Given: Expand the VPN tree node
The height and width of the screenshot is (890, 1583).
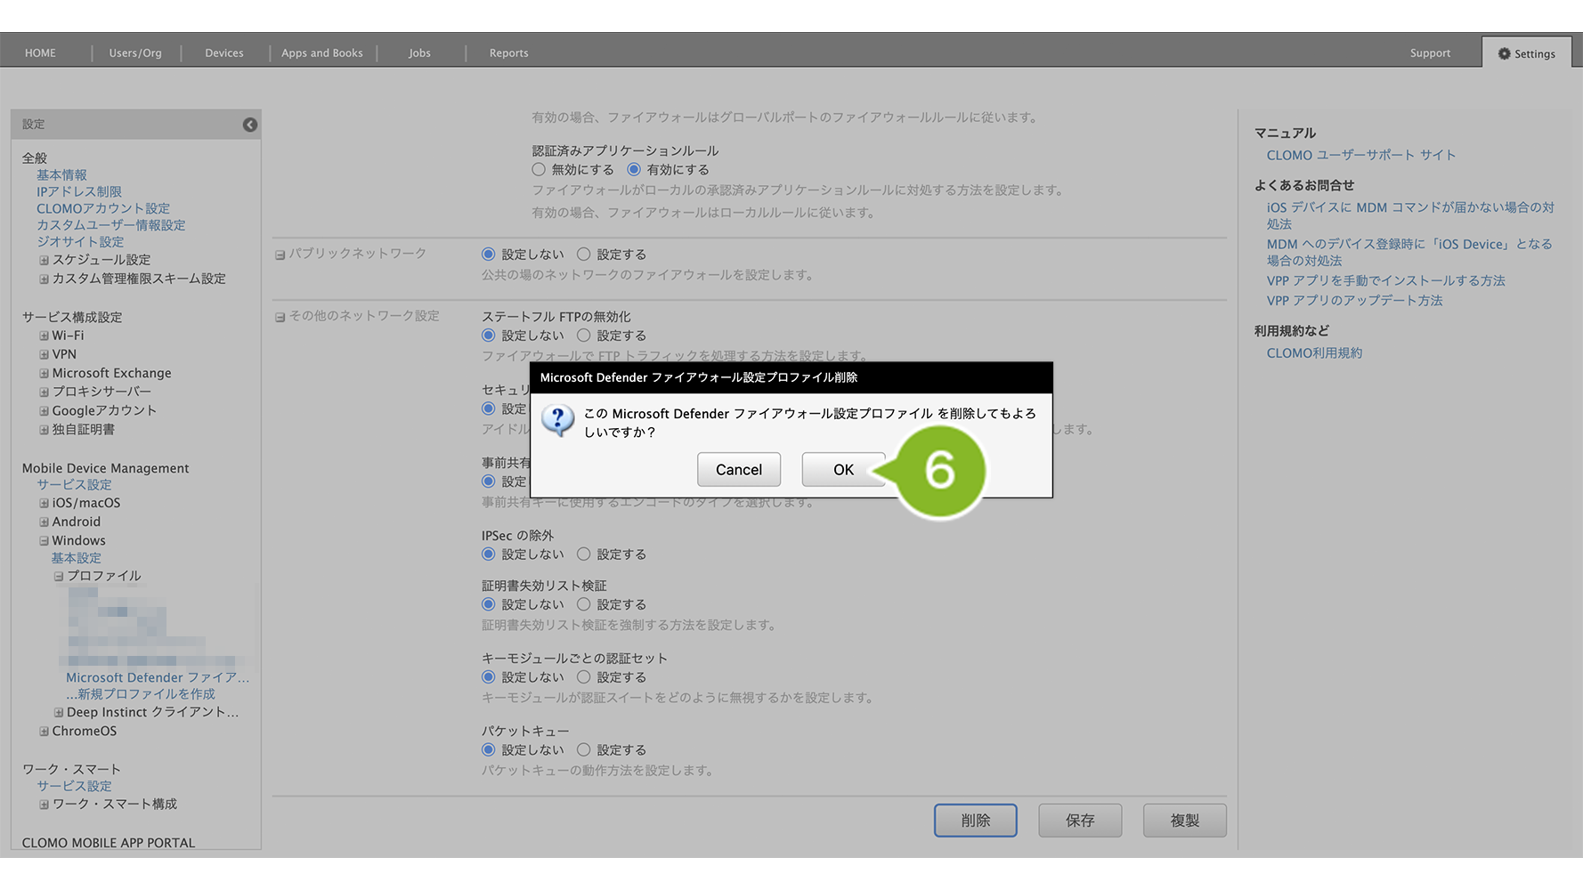Looking at the screenshot, I should 44,355.
